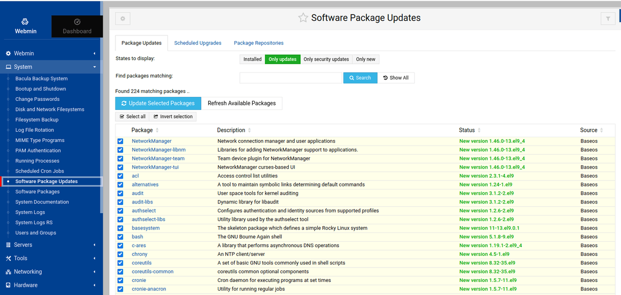Toggle the chrony package checkbox

(x=120, y=254)
